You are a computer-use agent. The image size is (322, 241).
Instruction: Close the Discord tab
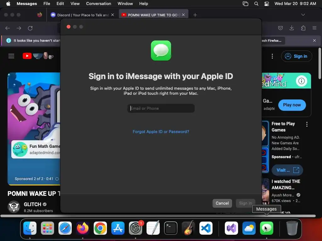point(113,15)
